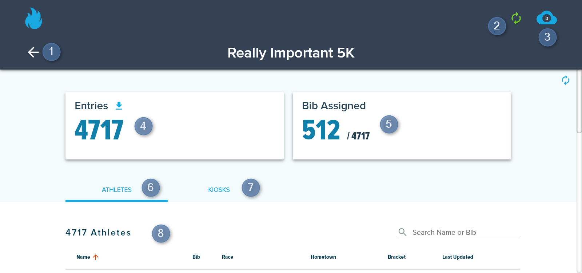Click the search magnifier icon
Image resolution: width=582 pixels, height=273 pixels.
click(402, 232)
